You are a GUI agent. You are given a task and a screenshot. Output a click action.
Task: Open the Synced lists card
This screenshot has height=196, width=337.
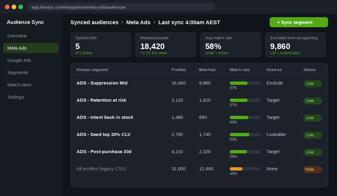100,45
